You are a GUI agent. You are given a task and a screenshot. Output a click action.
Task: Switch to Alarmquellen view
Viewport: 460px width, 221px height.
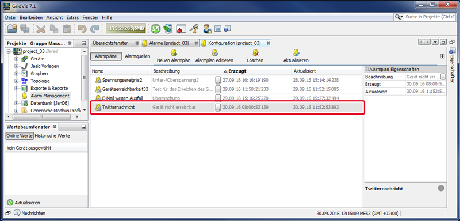[x=137, y=56]
